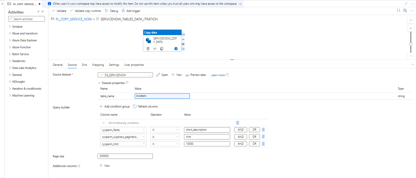Select the PL_COPY_SERVICE pipeline editor tab
The image size is (416, 178).
pyautogui.click(x=24, y=4)
